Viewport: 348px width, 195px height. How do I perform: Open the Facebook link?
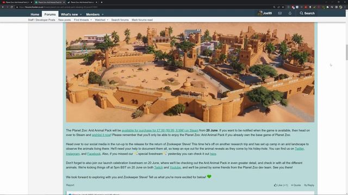(x=94, y=154)
